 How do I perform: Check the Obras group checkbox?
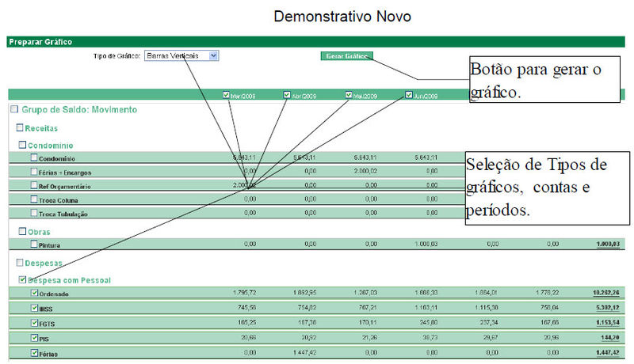(24, 231)
